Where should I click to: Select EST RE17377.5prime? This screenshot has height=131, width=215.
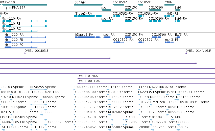point(39,110)
